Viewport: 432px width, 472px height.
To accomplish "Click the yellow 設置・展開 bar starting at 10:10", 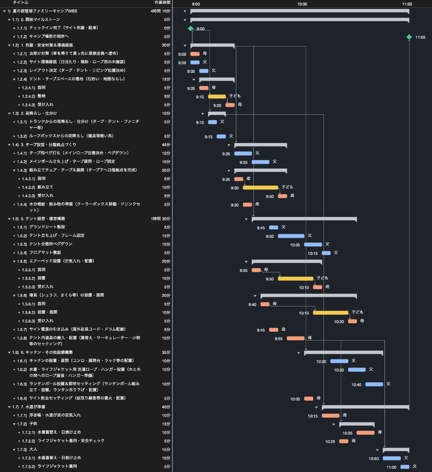I will [x=331, y=313].
